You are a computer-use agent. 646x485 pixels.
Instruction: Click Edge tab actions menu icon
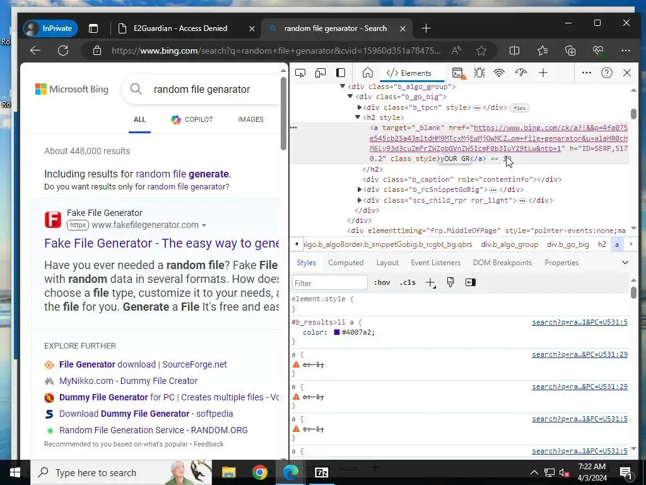click(x=93, y=28)
